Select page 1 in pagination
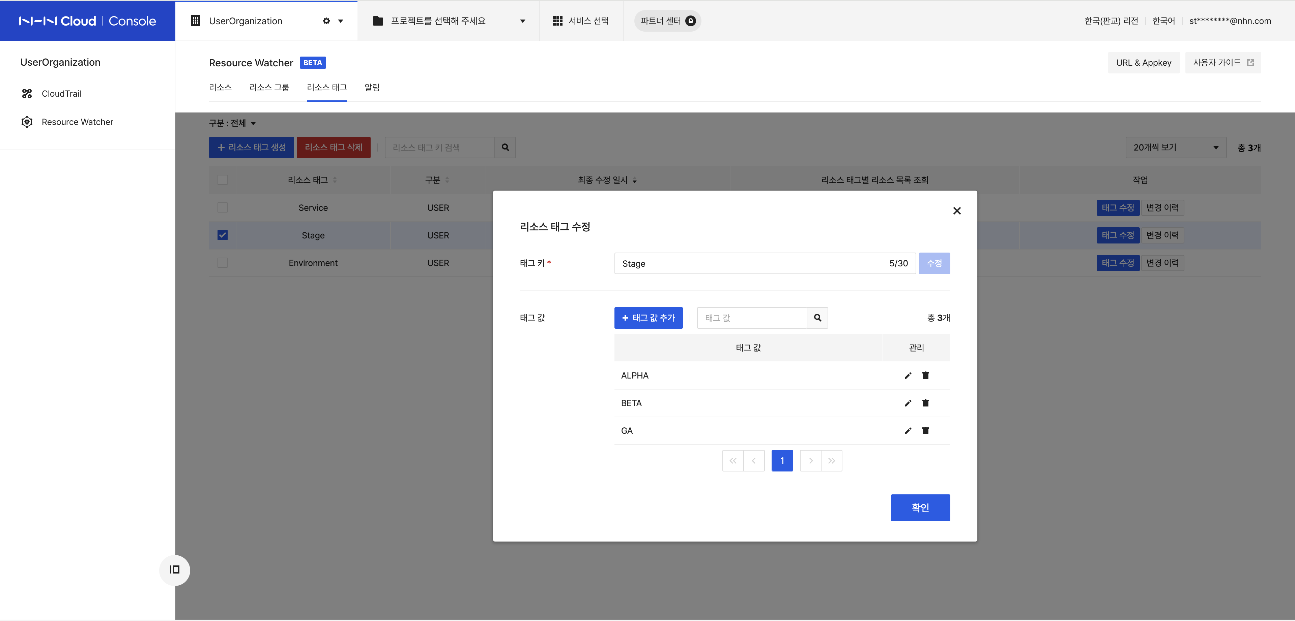The width and height of the screenshot is (1295, 621). pos(782,461)
